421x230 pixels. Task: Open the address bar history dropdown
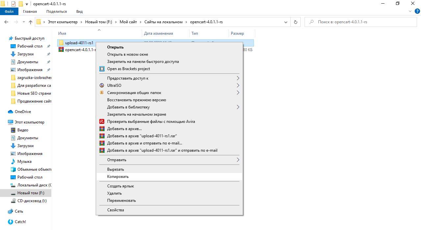pos(285,22)
